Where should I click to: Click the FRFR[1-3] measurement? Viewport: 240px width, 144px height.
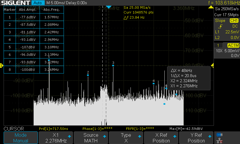(140, 129)
